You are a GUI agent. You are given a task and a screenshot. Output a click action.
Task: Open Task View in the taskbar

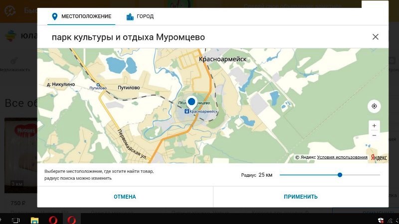click(x=15, y=220)
